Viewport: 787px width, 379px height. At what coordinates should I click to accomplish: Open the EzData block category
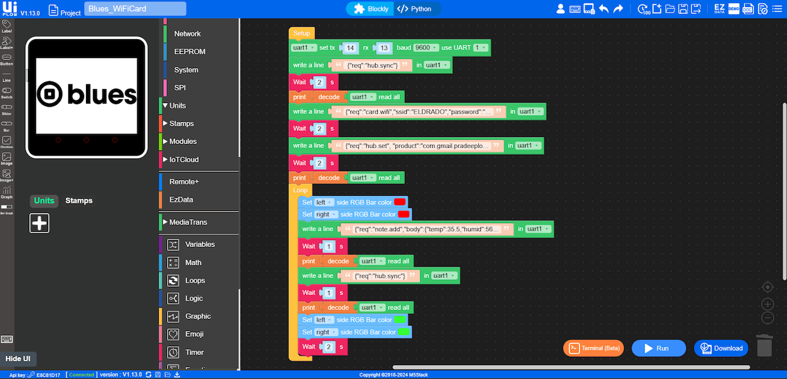181,199
